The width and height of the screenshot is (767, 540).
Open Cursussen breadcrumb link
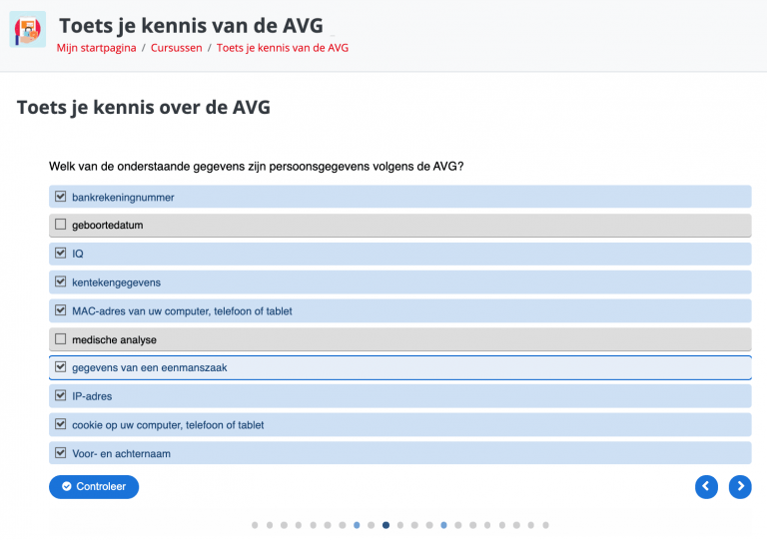click(176, 48)
